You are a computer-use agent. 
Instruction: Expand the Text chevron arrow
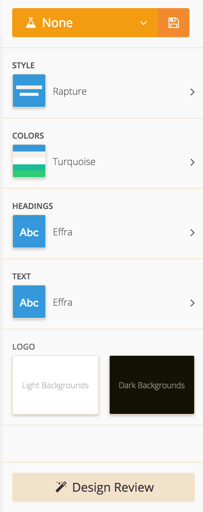pos(192,303)
